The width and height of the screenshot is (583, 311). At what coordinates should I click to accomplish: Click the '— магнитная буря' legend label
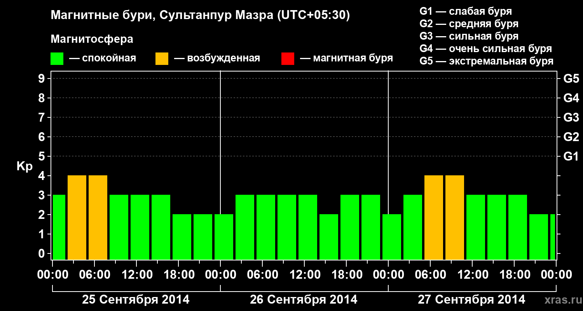point(346,59)
